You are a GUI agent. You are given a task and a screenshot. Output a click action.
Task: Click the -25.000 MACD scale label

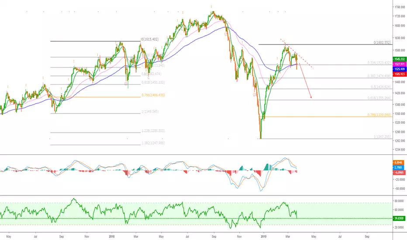point(400,179)
